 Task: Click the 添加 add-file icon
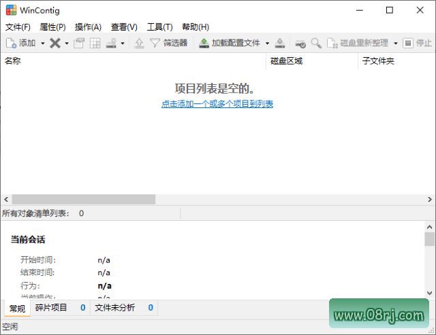coord(11,43)
